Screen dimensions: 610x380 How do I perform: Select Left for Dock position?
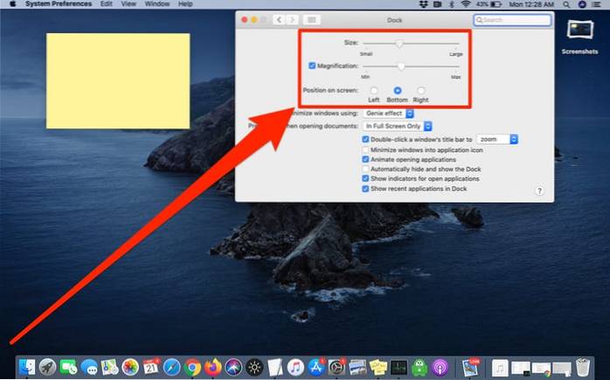click(x=374, y=90)
